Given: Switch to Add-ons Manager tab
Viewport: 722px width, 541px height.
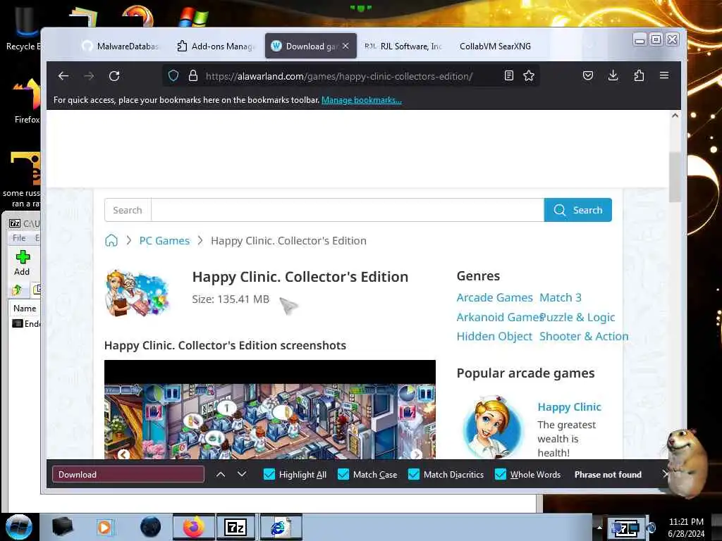Looking at the screenshot, I should 216,46.
